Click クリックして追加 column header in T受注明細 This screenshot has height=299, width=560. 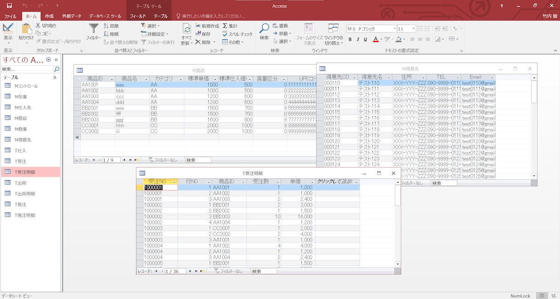click(x=337, y=182)
